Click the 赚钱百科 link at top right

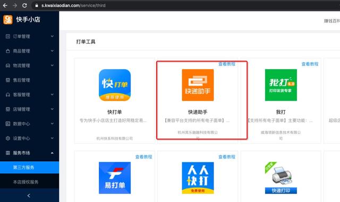[x=332, y=21]
